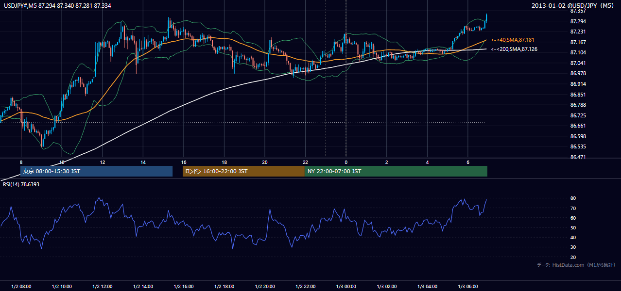Click the 1/2 14:00 time label
621x291 pixels.
click(143, 286)
